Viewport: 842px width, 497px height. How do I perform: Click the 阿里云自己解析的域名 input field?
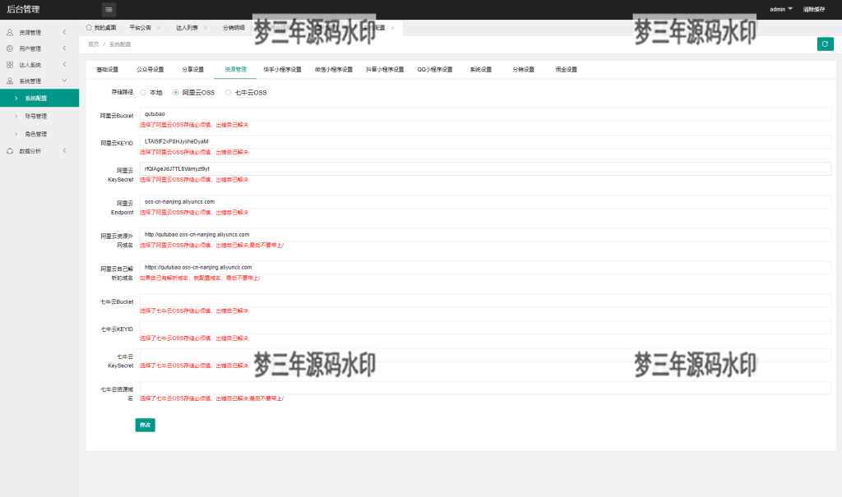[x=485, y=267]
